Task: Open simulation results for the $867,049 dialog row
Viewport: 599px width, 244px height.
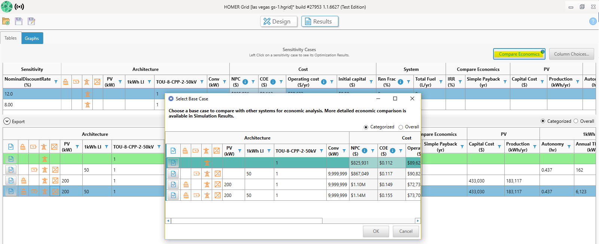Action: (173, 174)
